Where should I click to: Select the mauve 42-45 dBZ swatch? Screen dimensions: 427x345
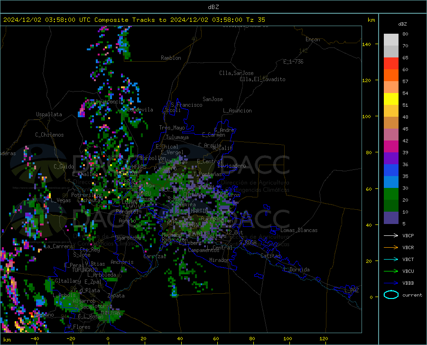(391, 135)
